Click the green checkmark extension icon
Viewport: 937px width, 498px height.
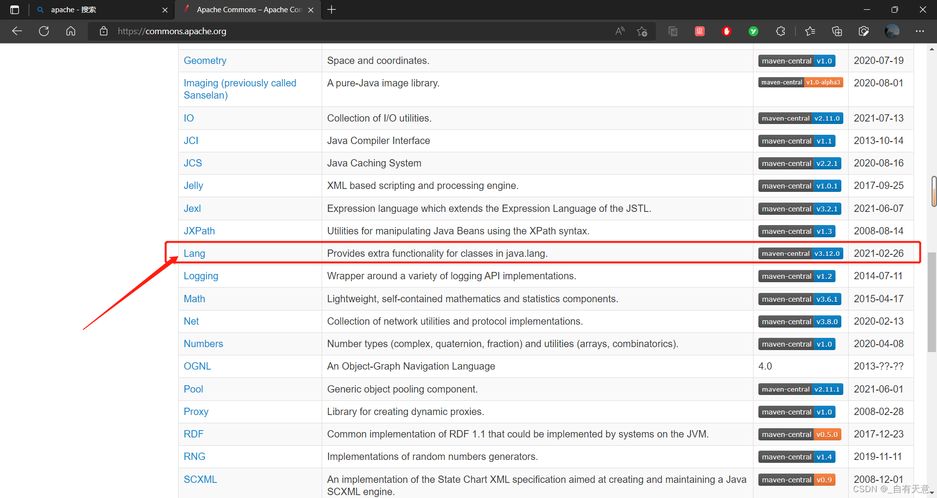point(754,31)
